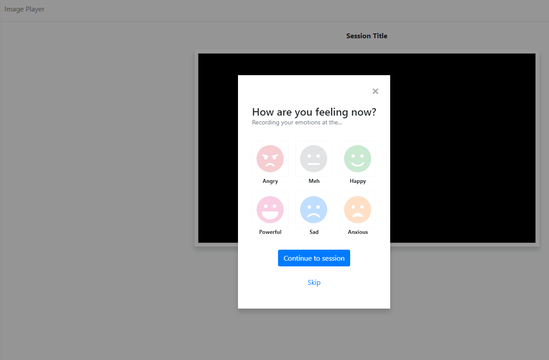Close the feelings dialog with X
The width and height of the screenshot is (549, 360).
pyautogui.click(x=375, y=91)
